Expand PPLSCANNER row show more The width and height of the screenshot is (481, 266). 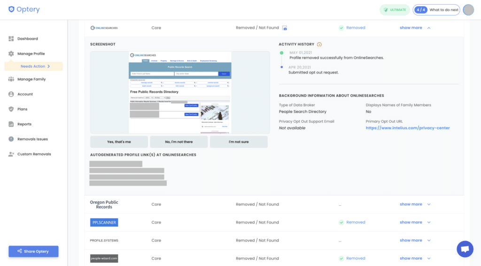tap(415, 222)
